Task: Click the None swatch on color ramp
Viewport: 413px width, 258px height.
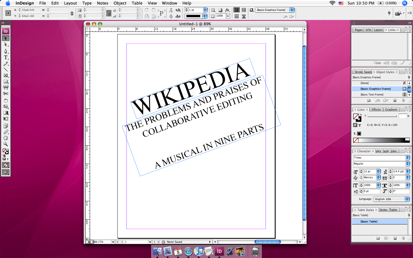Action: (356, 140)
